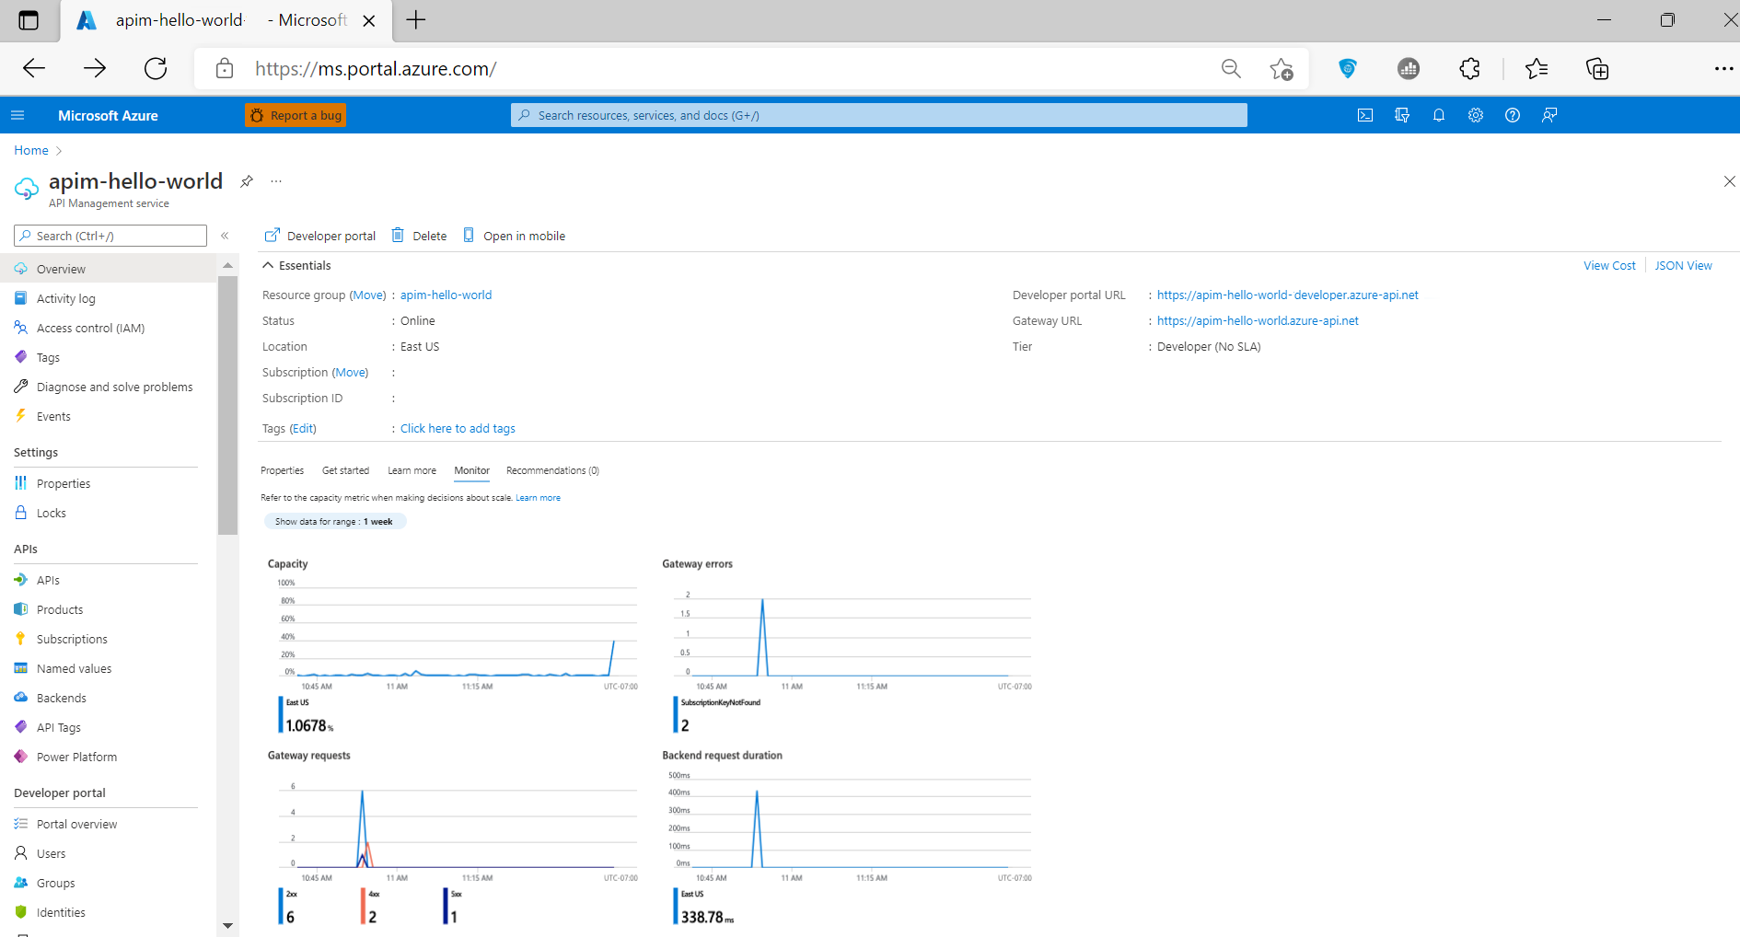Open the more options (...) menu
This screenshot has height=937, width=1740.
(x=275, y=181)
